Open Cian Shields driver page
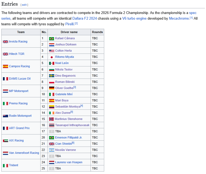 pos(63,144)
